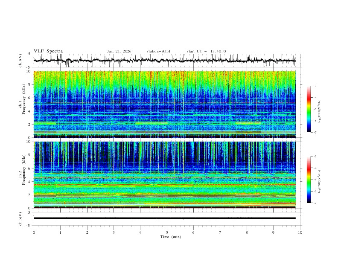
Task: Click the '8' tick on the time axis
Action: coord(247,232)
